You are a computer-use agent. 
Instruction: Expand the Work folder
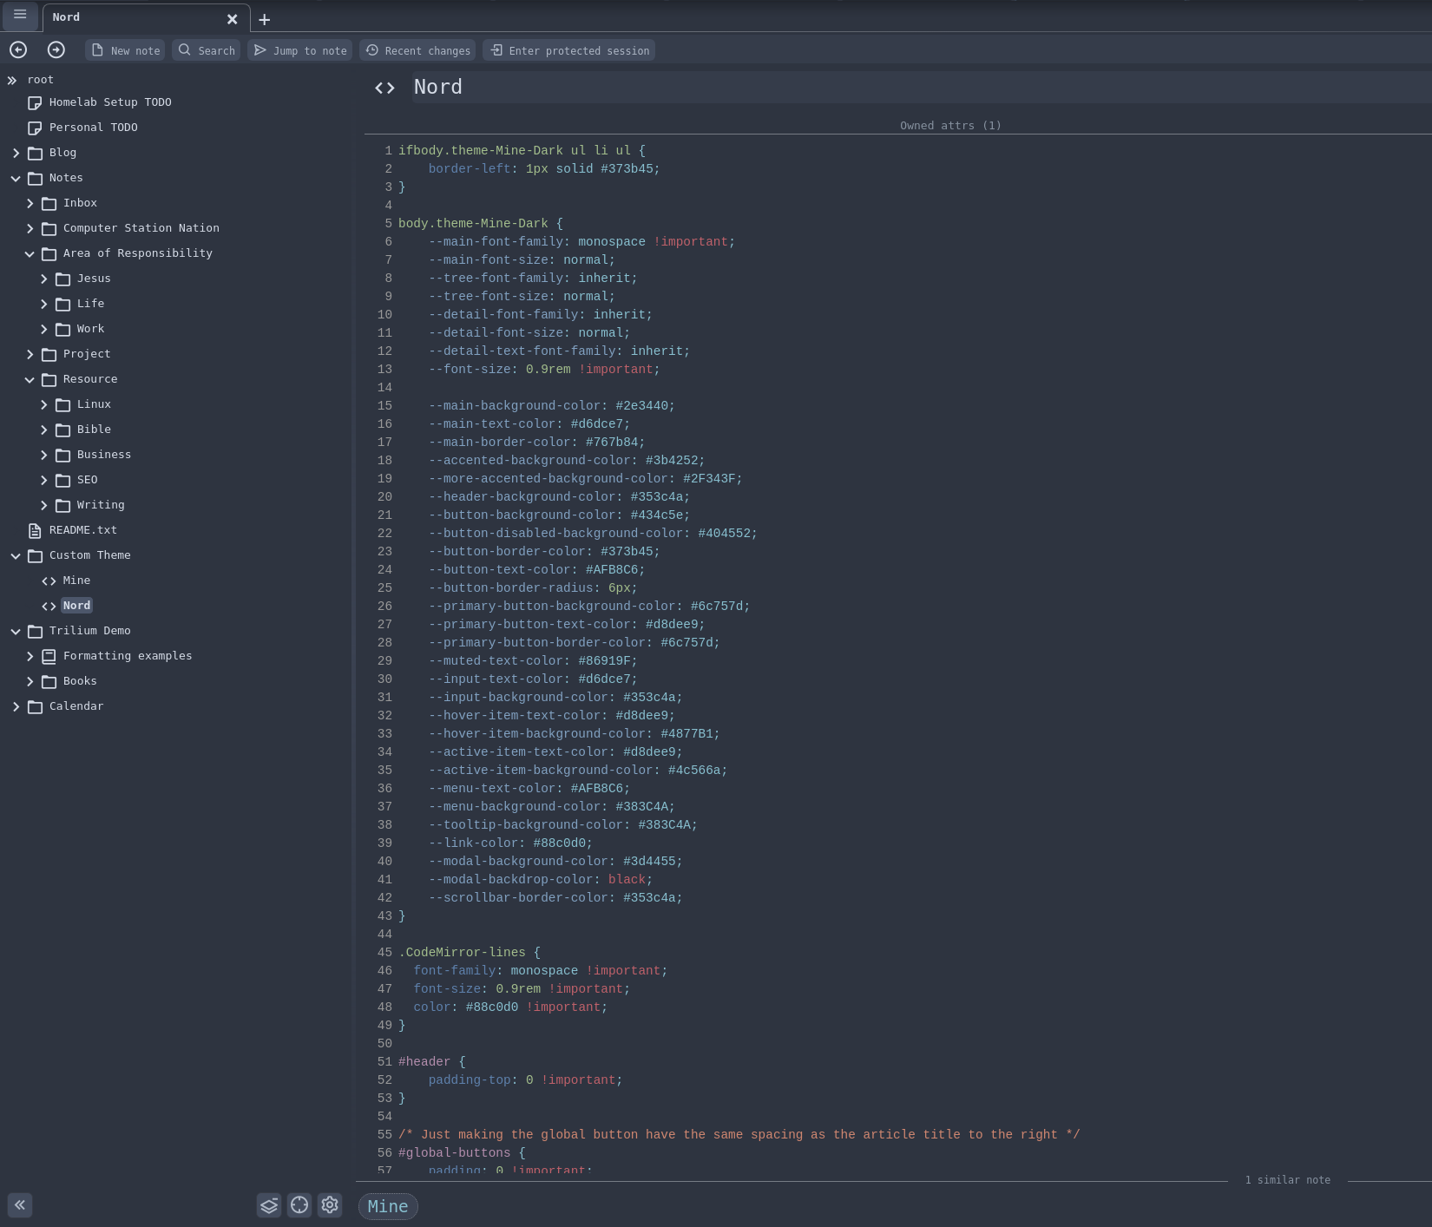point(43,329)
